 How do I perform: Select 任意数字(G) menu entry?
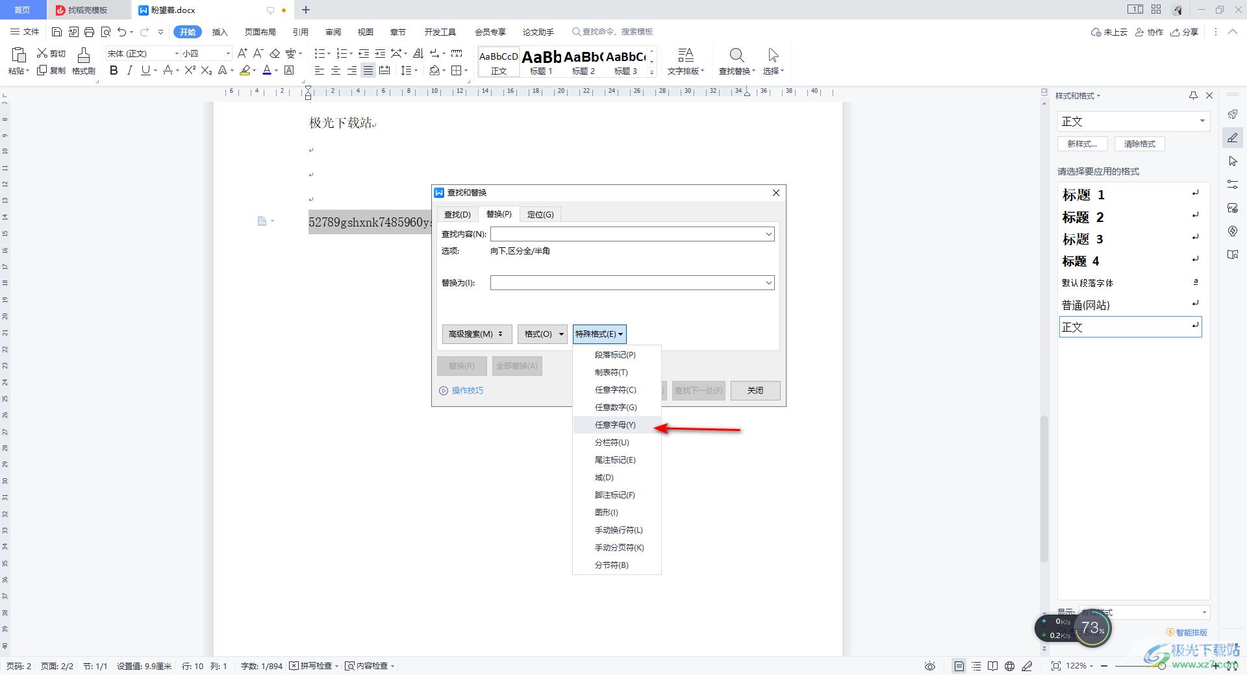click(x=616, y=408)
